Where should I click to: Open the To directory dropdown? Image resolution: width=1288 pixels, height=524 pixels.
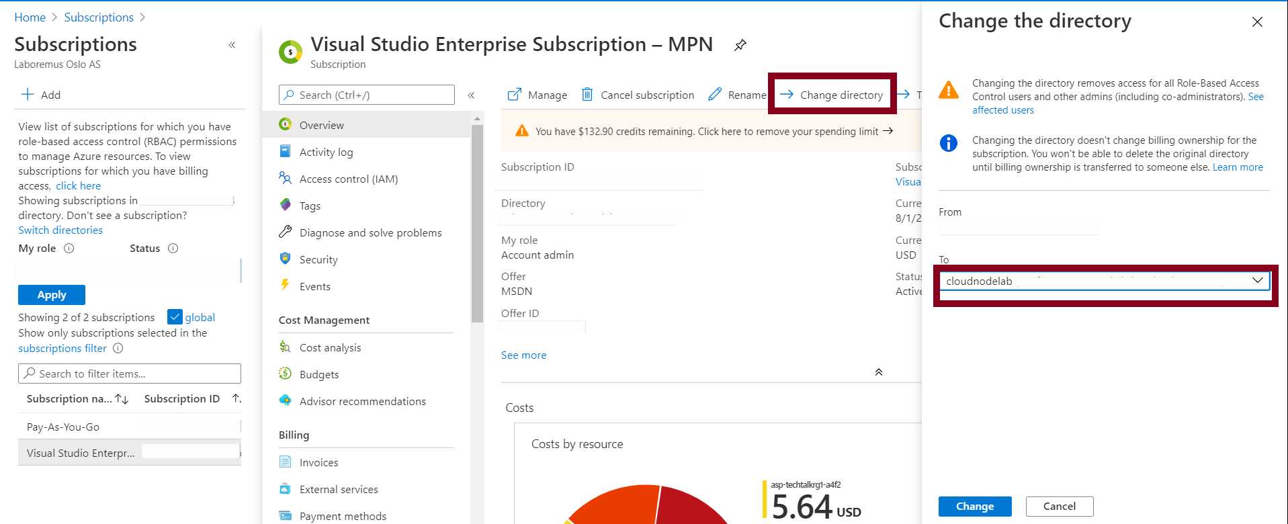click(x=1105, y=281)
